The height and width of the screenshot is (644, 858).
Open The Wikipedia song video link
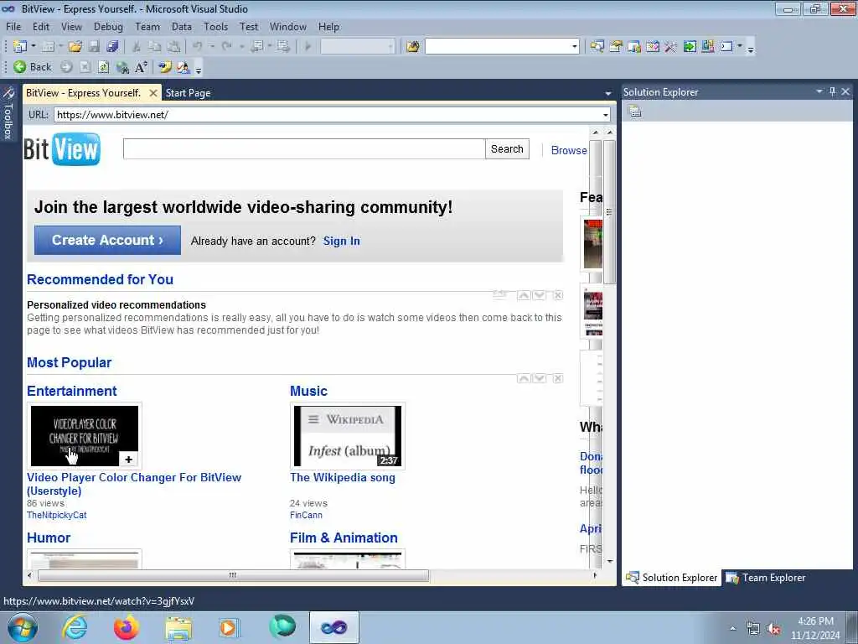coord(343,477)
